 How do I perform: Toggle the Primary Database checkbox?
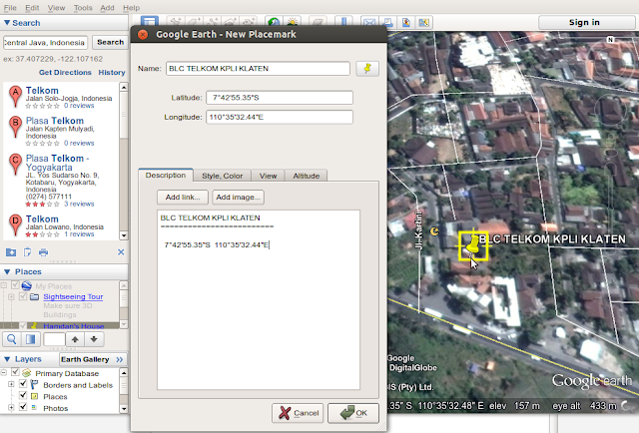point(16,372)
